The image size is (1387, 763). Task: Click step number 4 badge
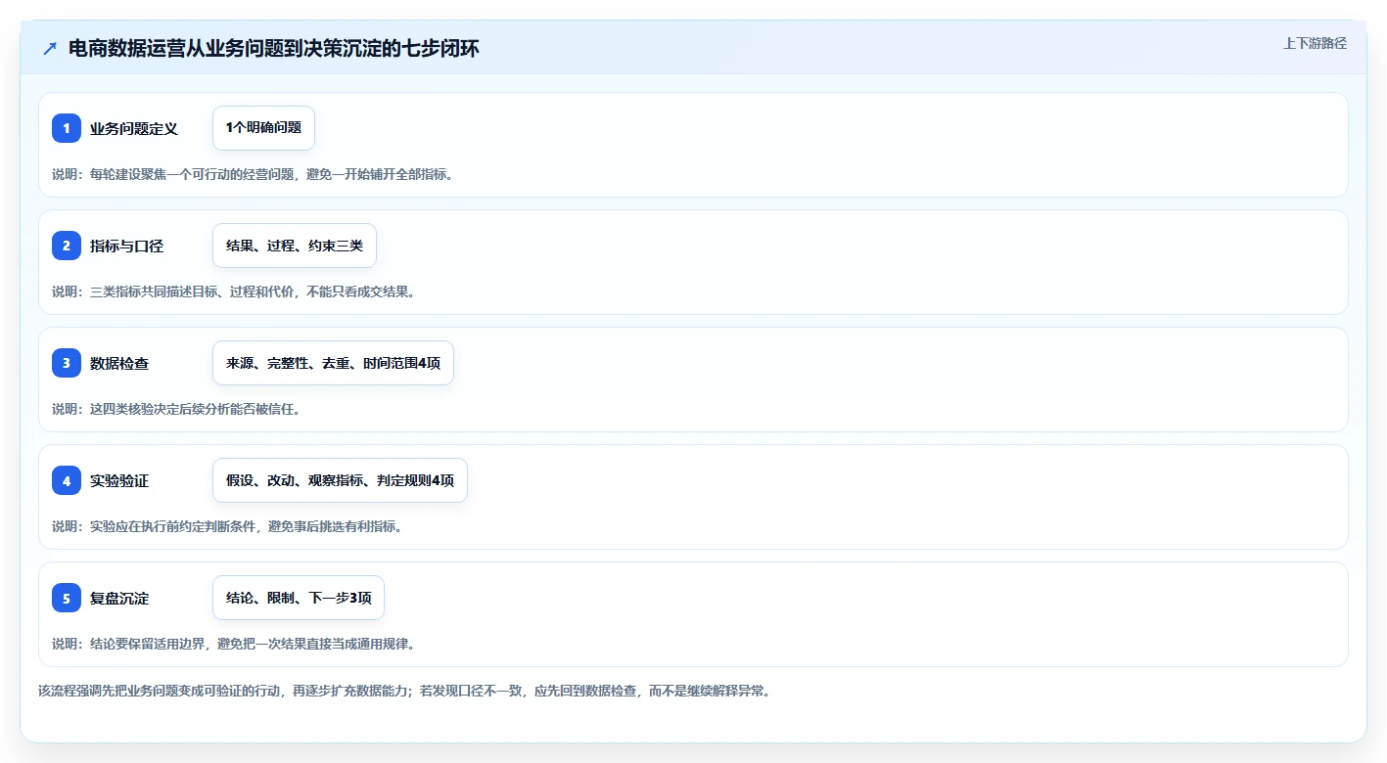[x=67, y=480]
